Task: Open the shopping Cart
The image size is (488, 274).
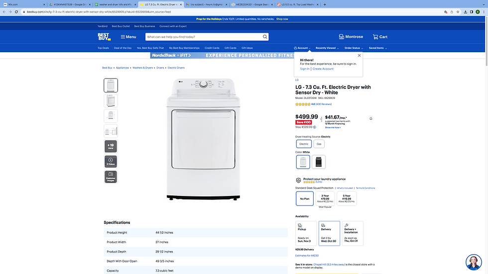Action: 380,37
